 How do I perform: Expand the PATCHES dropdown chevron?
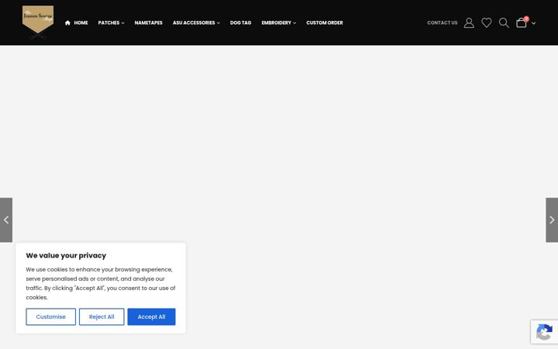pos(122,23)
